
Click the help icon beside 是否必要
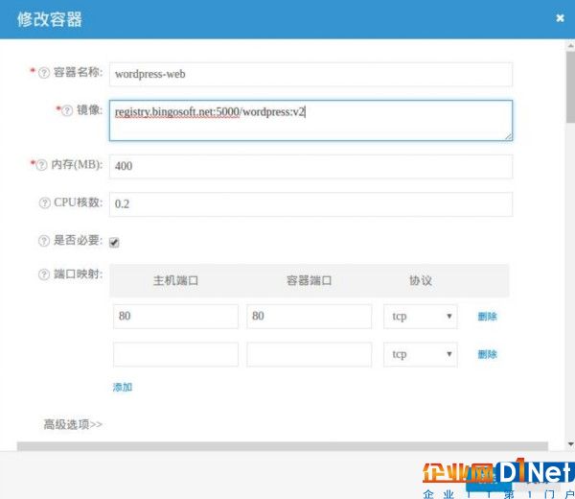[x=44, y=241]
